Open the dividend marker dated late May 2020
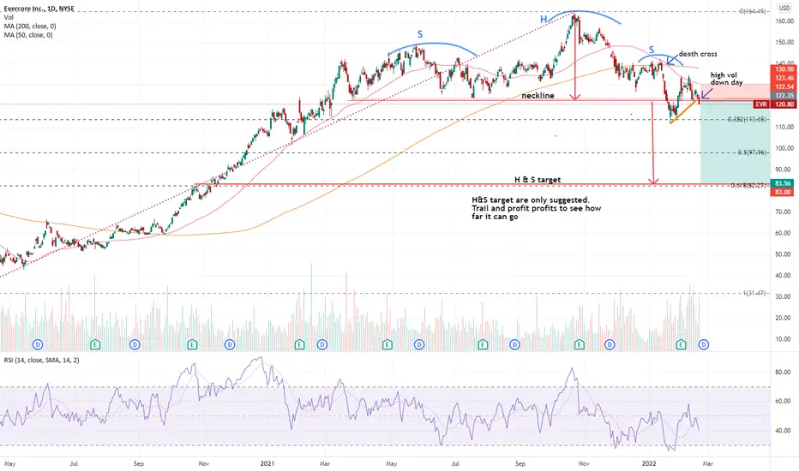Image resolution: width=799 pixels, height=471 pixels. coord(38,345)
